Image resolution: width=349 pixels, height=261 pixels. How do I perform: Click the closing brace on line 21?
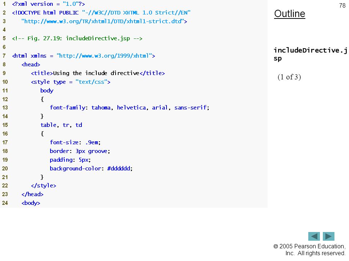pyautogui.click(x=42, y=177)
